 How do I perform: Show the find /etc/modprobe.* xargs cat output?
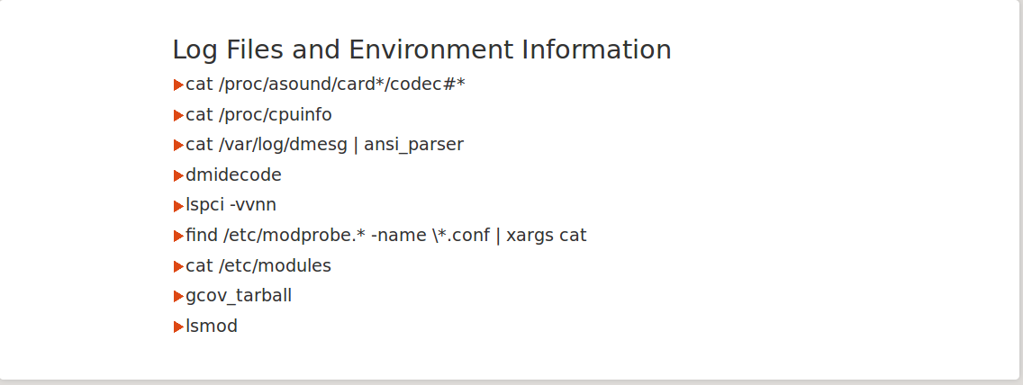385,236
